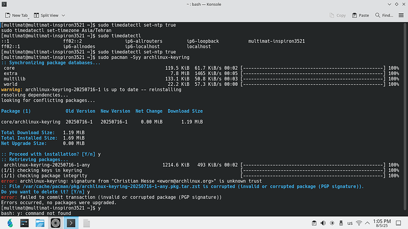This screenshot has height=229, width=408.
Task: Open the application launcher in taskbar
Action: point(9,223)
